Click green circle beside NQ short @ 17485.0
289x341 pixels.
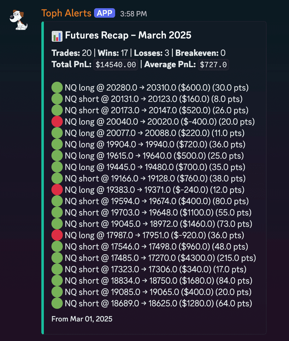pos(57,258)
